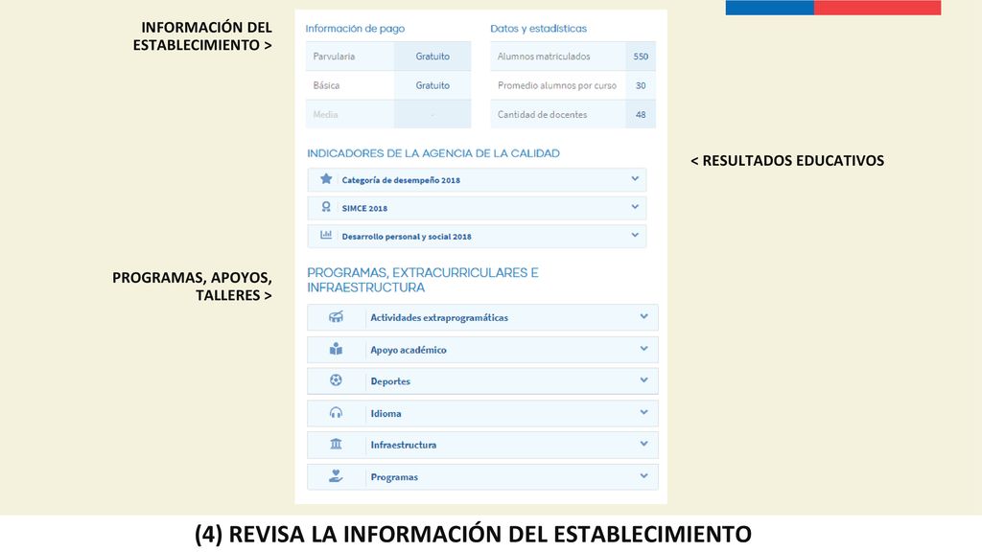Click the building icon for Infraestructura
Viewport: 982px width, 552px height.
tap(336, 444)
